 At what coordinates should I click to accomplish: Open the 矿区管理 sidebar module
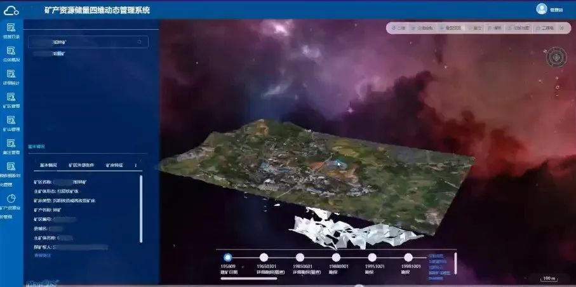pyautogui.click(x=11, y=100)
